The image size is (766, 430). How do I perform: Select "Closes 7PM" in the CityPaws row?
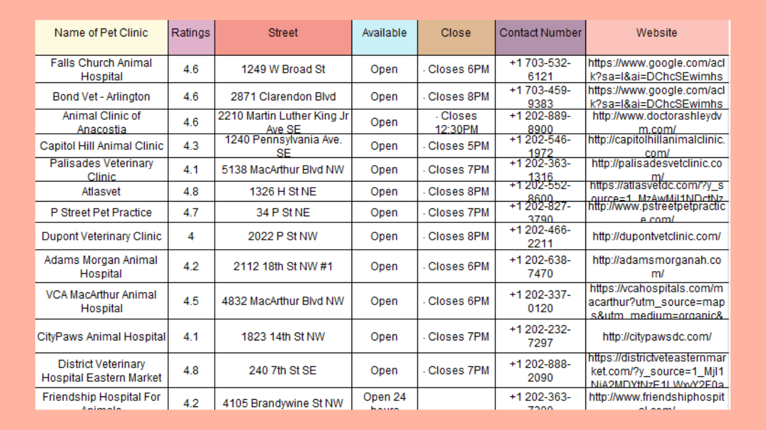pos(457,336)
